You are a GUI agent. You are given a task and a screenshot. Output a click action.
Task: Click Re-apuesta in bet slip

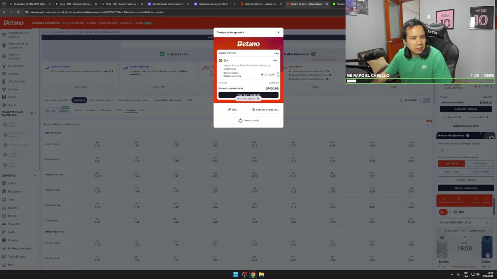click(x=452, y=117)
